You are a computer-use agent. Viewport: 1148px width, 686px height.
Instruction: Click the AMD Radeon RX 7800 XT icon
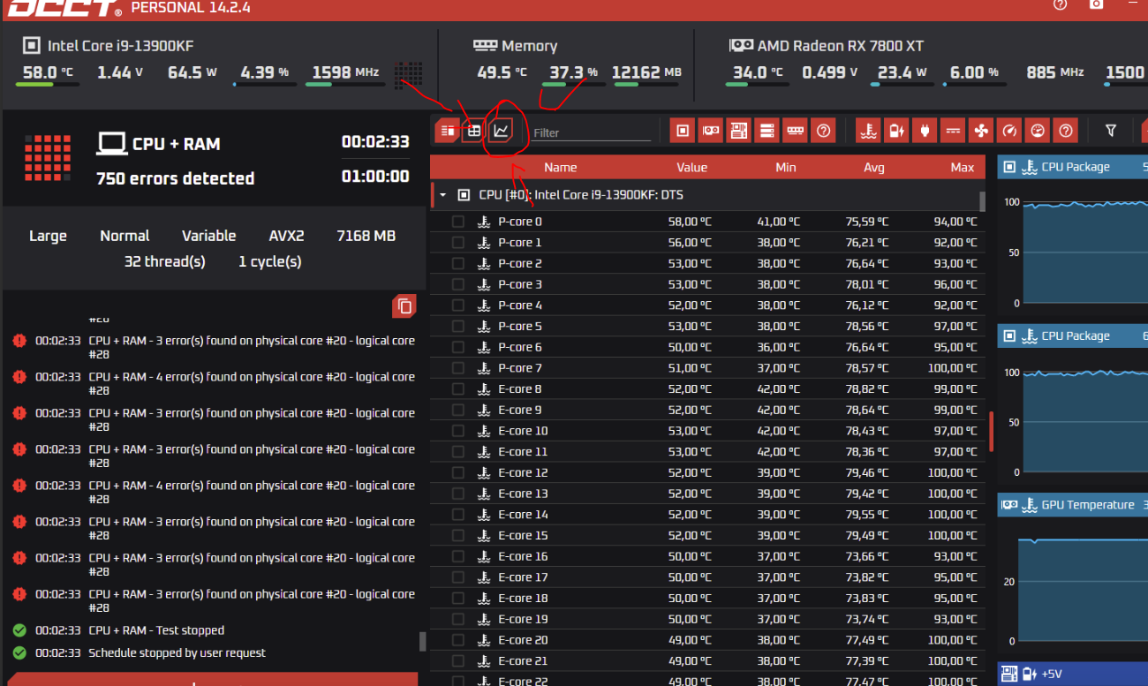(741, 45)
